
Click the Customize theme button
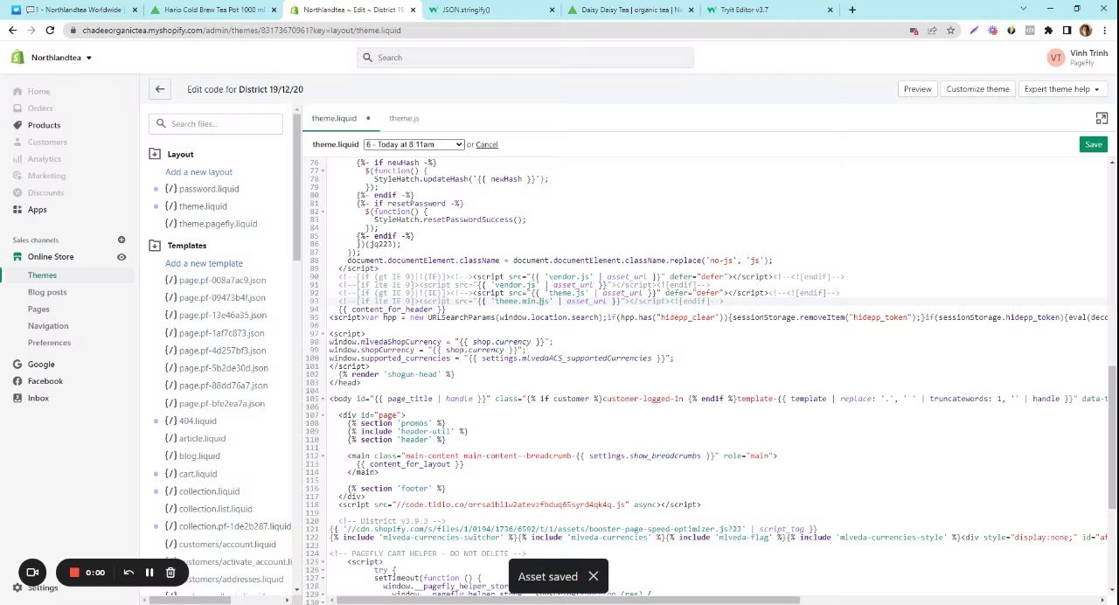[977, 89]
